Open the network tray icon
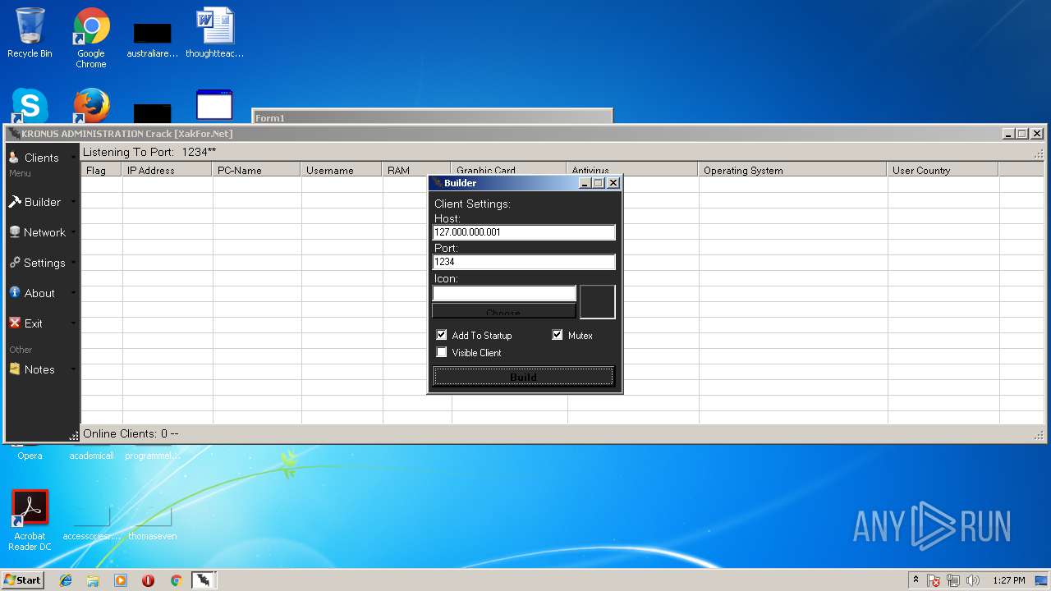Screen dimensions: 1051x591 point(953,580)
